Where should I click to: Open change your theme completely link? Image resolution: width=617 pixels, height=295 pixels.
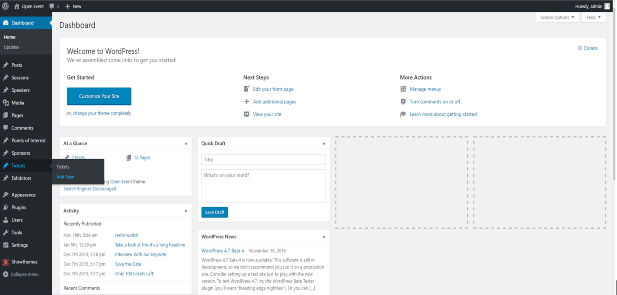(102, 113)
